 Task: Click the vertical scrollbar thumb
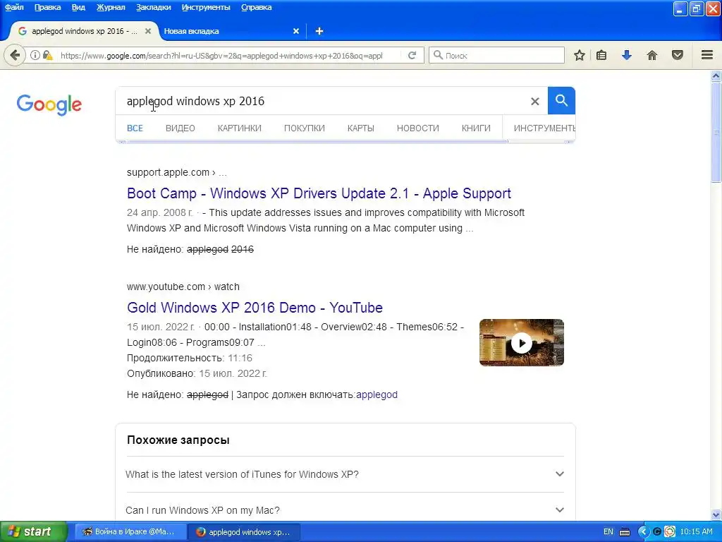click(716, 133)
